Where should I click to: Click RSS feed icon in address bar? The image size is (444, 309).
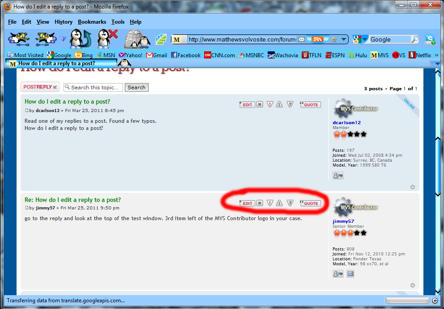point(317,39)
